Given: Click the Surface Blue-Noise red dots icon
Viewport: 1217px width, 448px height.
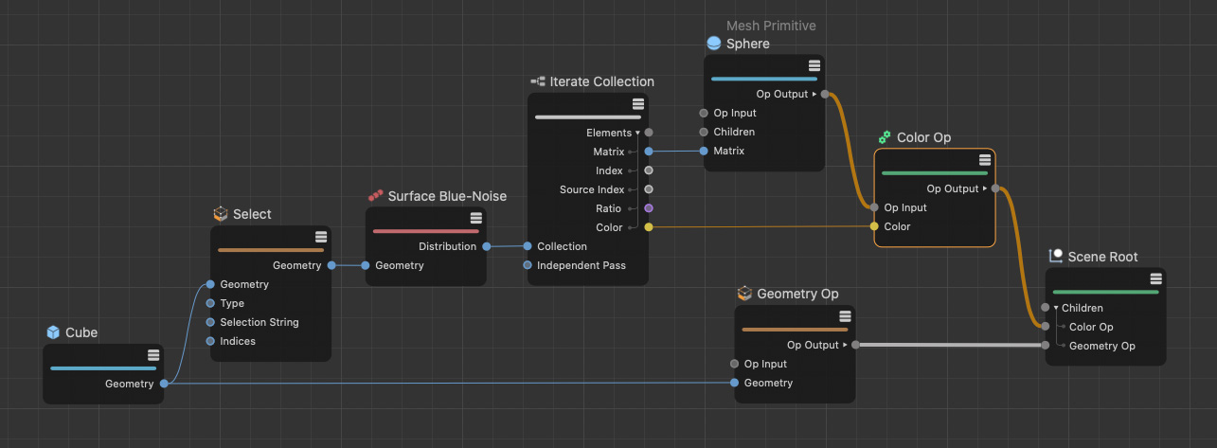Looking at the screenshot, I should coord(375,196).
